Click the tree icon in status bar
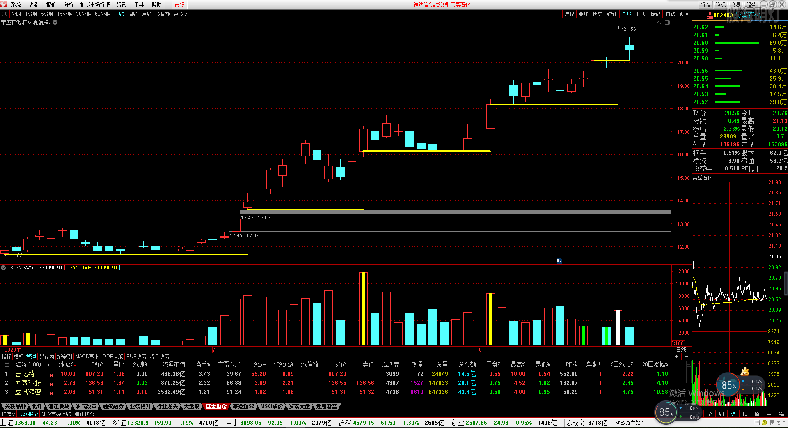 click(x=779, y=422)
